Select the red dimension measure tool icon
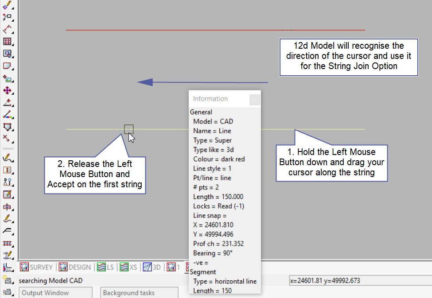 (x=7, y=29)
